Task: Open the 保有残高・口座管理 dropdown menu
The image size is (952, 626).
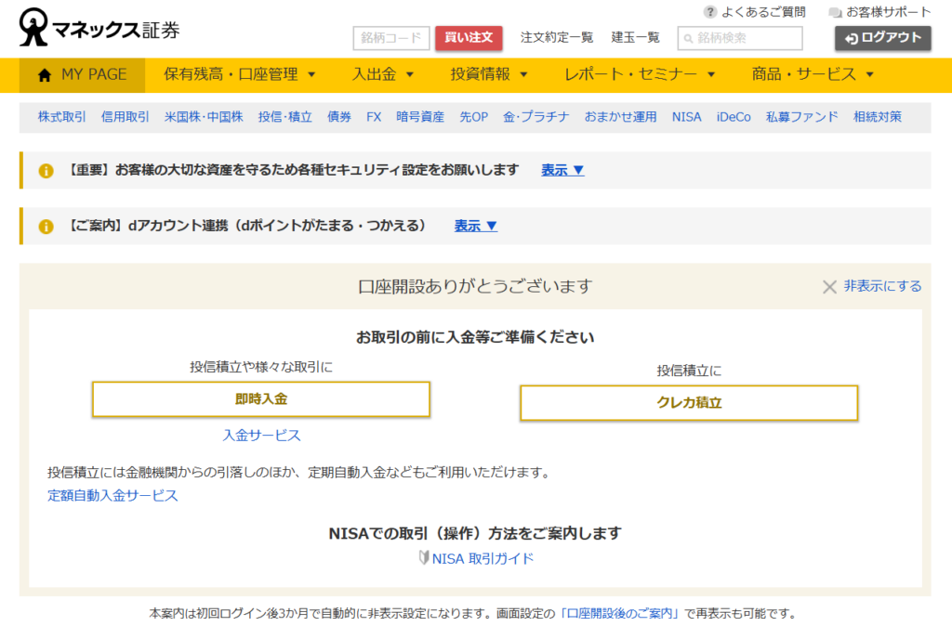Action: tap(240, 75)
